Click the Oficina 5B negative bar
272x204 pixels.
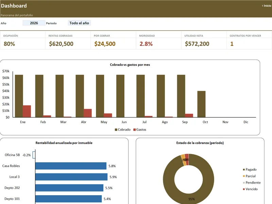(34, 155)
